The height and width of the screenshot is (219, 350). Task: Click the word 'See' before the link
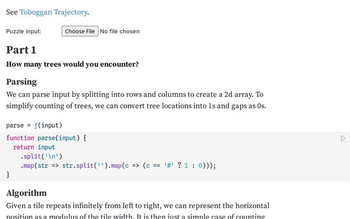pyautogui.click(x=12, y=12)
